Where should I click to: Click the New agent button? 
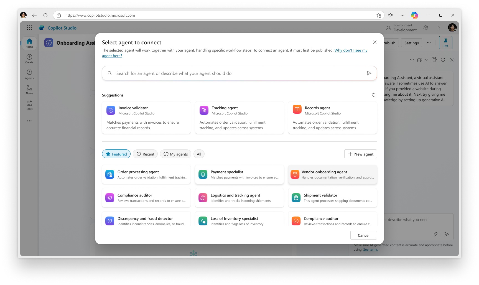click(361, 154)
